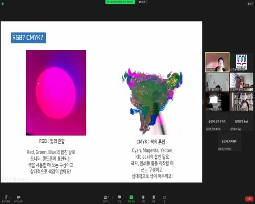Open the participants panel icon
This screenshot has height=204, width=255.
point(106,197)
